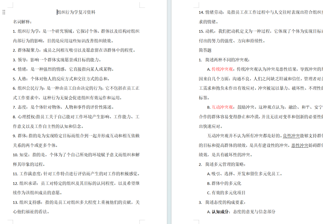
Task: Click answer C. 有效的多元化项目
Action: coord(226,193)
